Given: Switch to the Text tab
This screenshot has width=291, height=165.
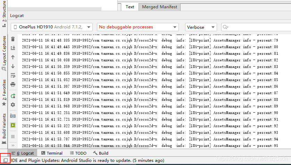Looking at the screenshot, I should [130, 7].
